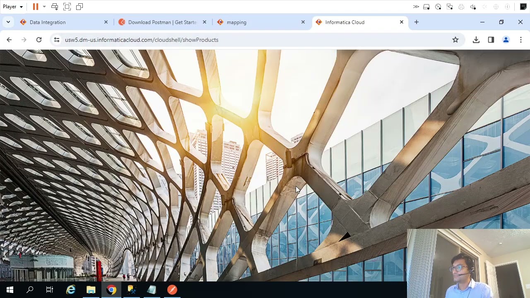Click the network adapter device icon
The height and width of the screenshot is (298, 530).
450,7
